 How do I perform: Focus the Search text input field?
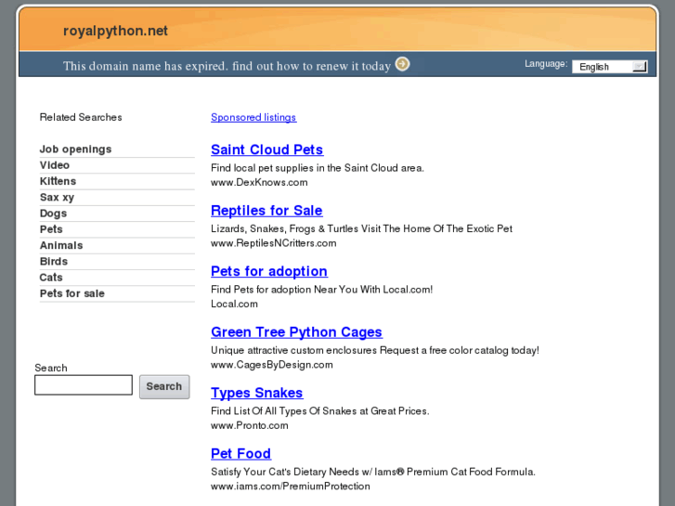pos(84,385)
